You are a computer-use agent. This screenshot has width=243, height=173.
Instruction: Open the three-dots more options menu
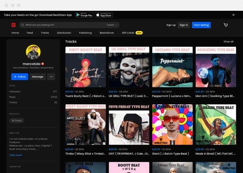pos(52,77)
